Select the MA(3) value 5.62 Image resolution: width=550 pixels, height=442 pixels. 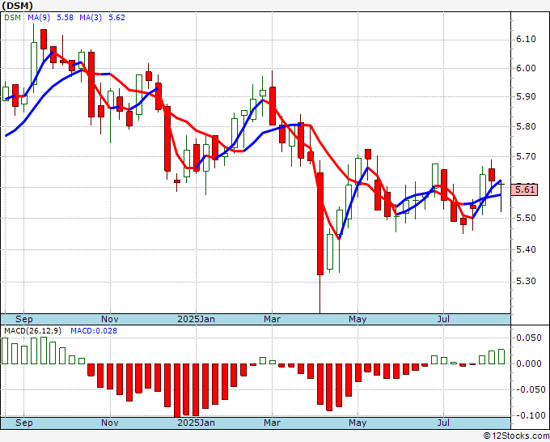pos(116,18)
